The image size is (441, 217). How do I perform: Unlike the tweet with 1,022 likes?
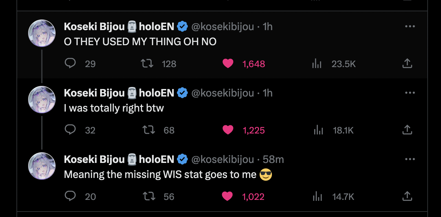coord(227,196)
